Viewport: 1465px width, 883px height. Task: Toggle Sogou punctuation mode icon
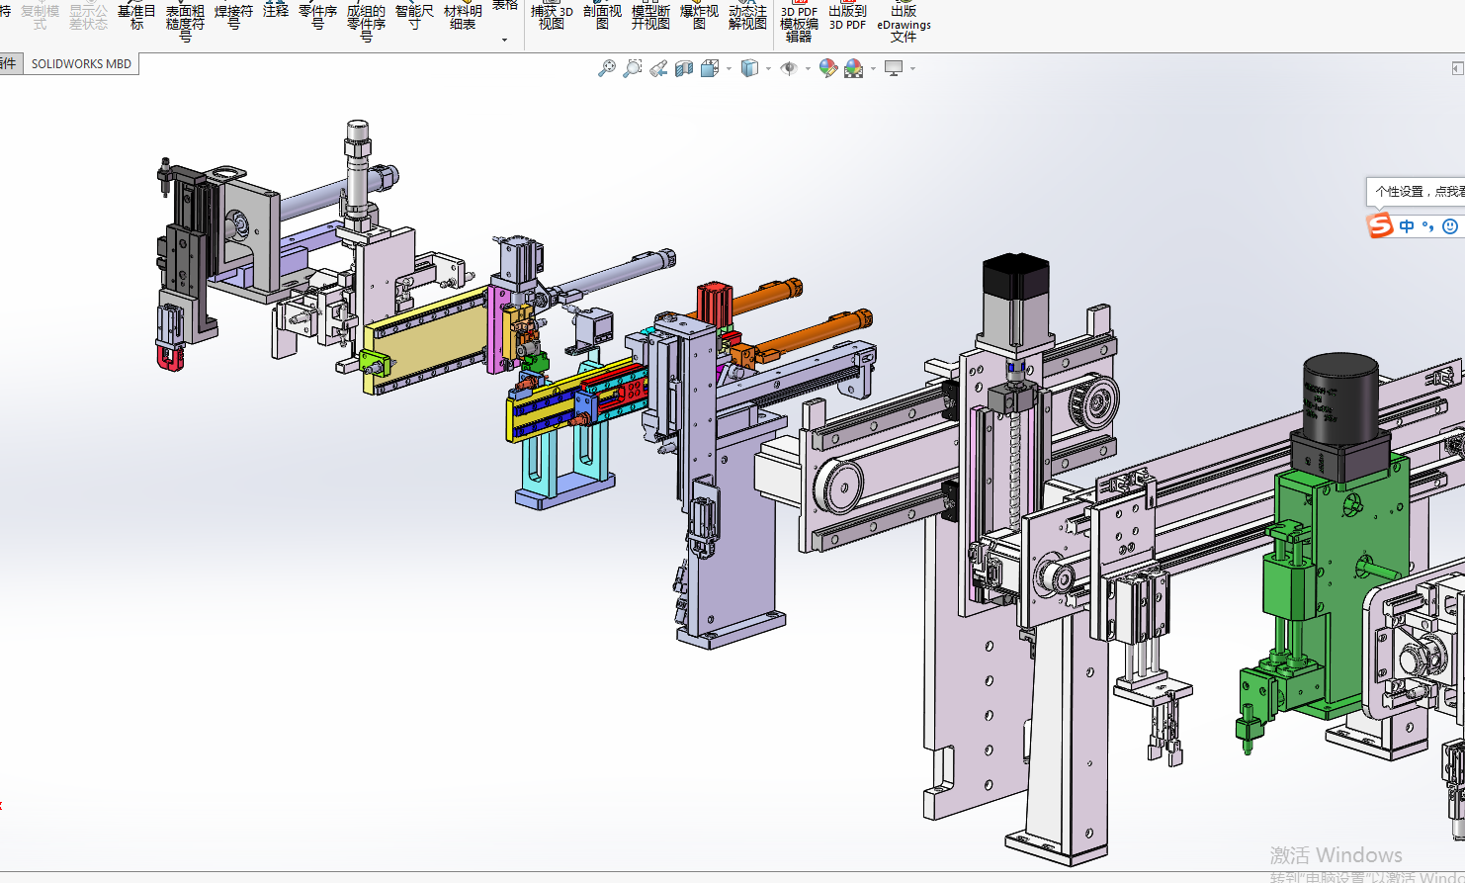coord(1427,226)
